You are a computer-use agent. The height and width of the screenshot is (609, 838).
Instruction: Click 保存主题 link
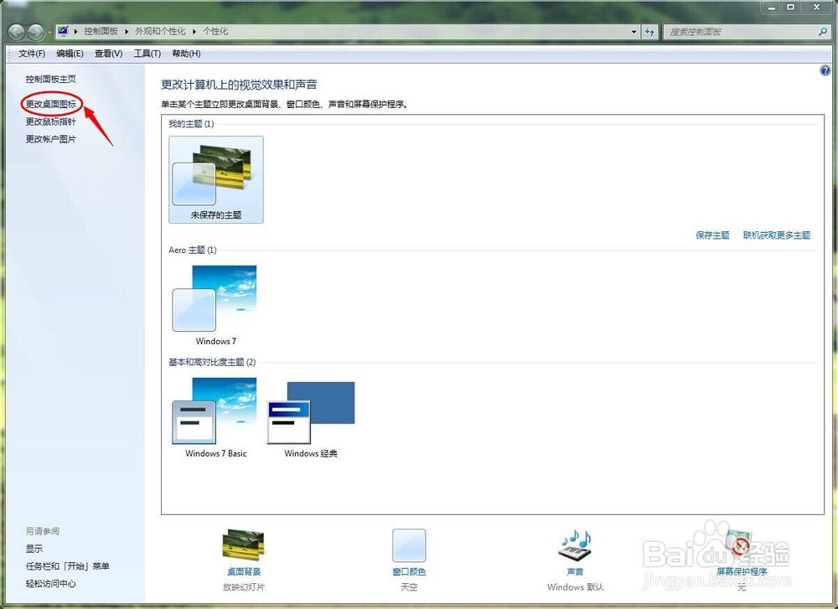[x=712, y=235]
